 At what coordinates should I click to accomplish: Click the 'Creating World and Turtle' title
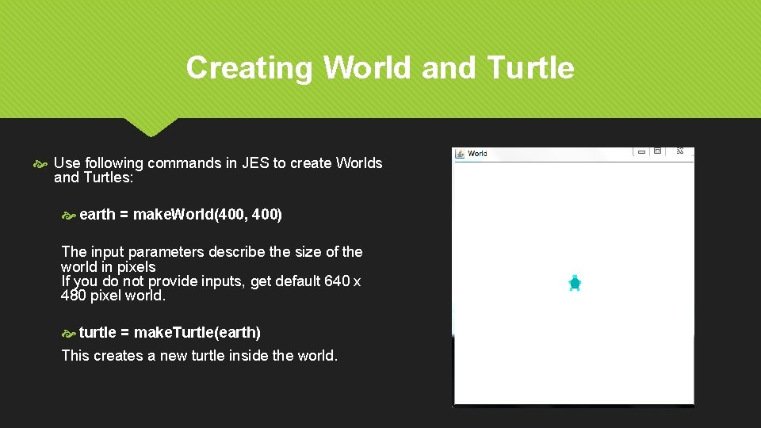[380, 67]
